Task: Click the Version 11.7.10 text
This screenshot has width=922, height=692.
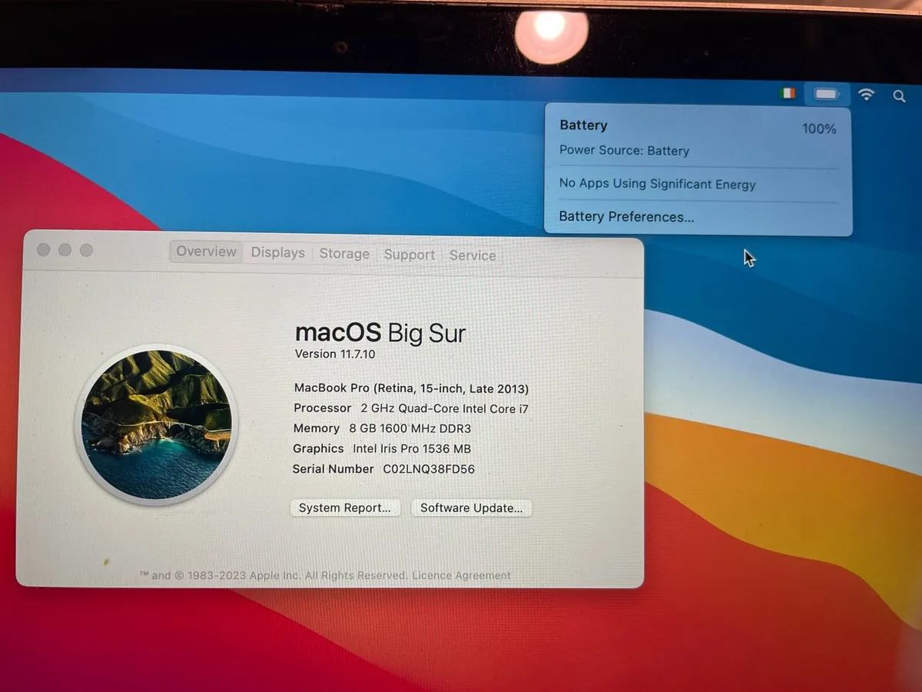Action: pos(335,354)
